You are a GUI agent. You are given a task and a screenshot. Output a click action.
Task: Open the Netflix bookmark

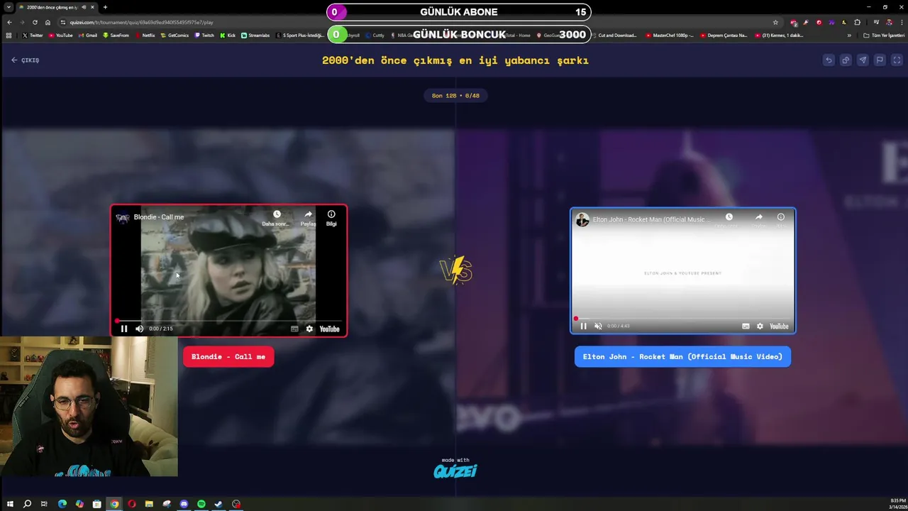[x=145, y=35]
